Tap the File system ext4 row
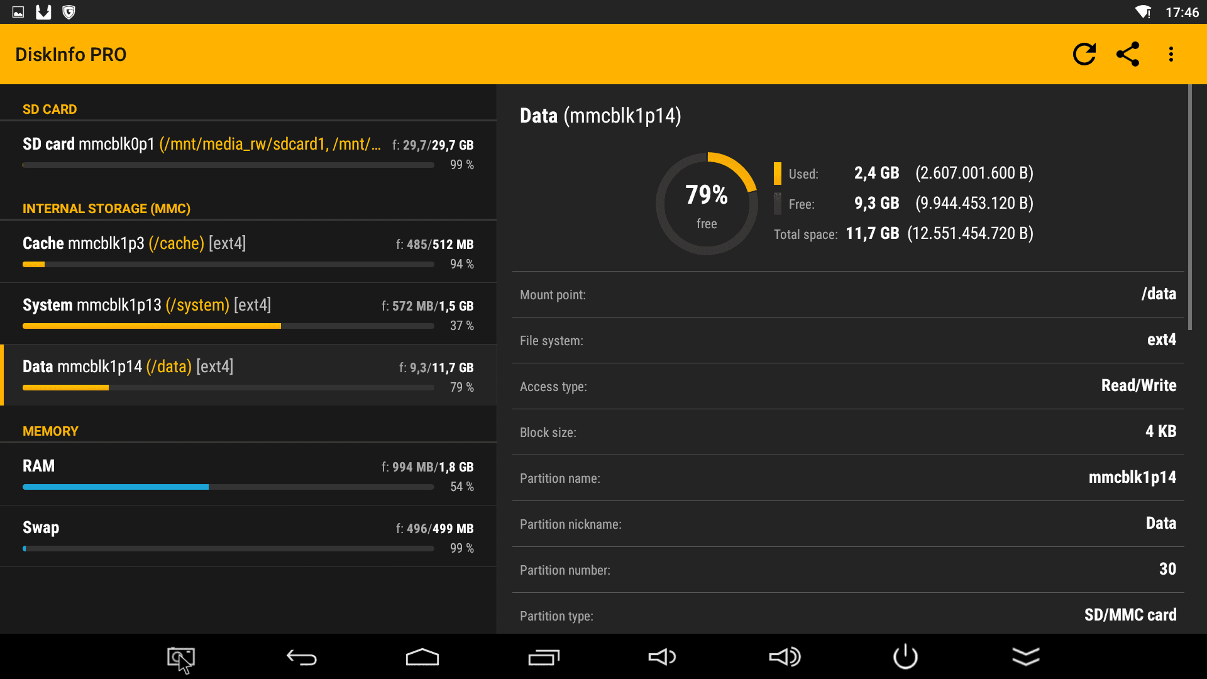Image resolution: width=1207 pixels, height=679 pixels. pos(848,340)
